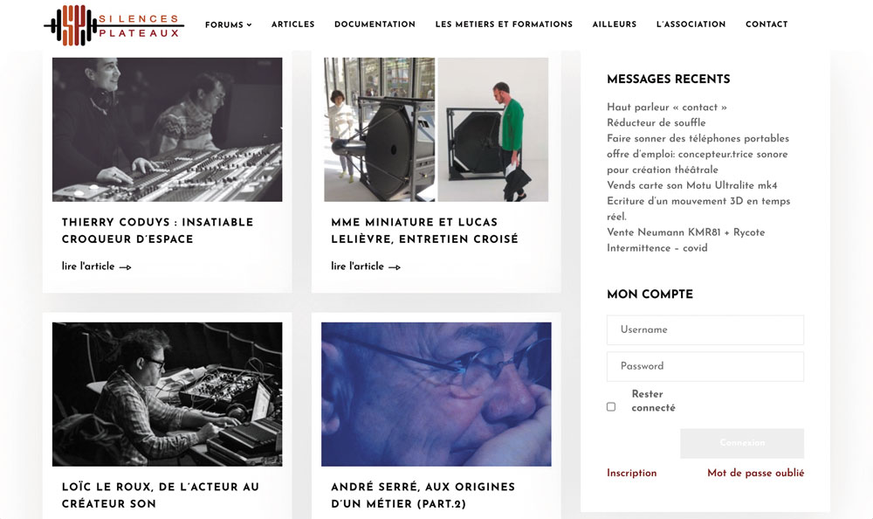
Task: Go to the Documentation menu
Action: (375, 24)
